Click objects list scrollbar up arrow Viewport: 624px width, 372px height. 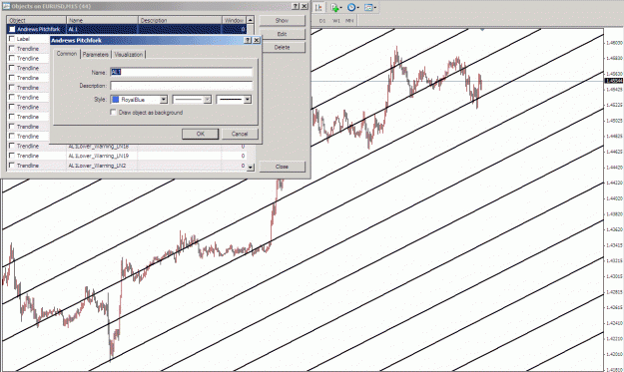pyautogui.click(x=250, y=20)
